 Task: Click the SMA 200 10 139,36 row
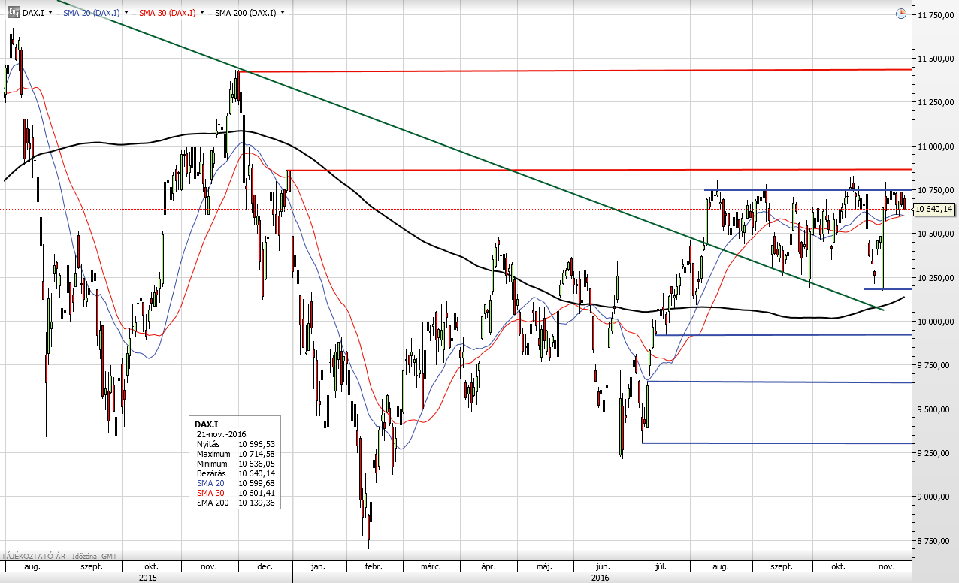tap(235, 503)
